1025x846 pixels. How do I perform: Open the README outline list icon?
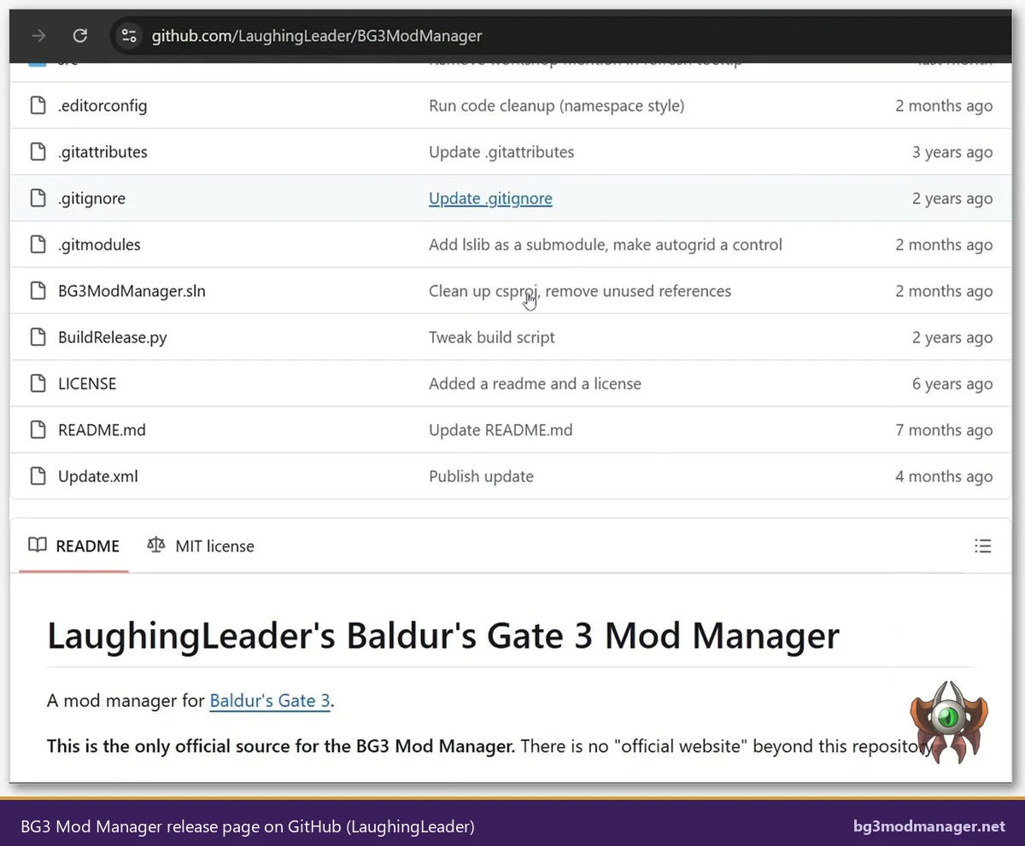pyautogui.click(x=983, y=546)
